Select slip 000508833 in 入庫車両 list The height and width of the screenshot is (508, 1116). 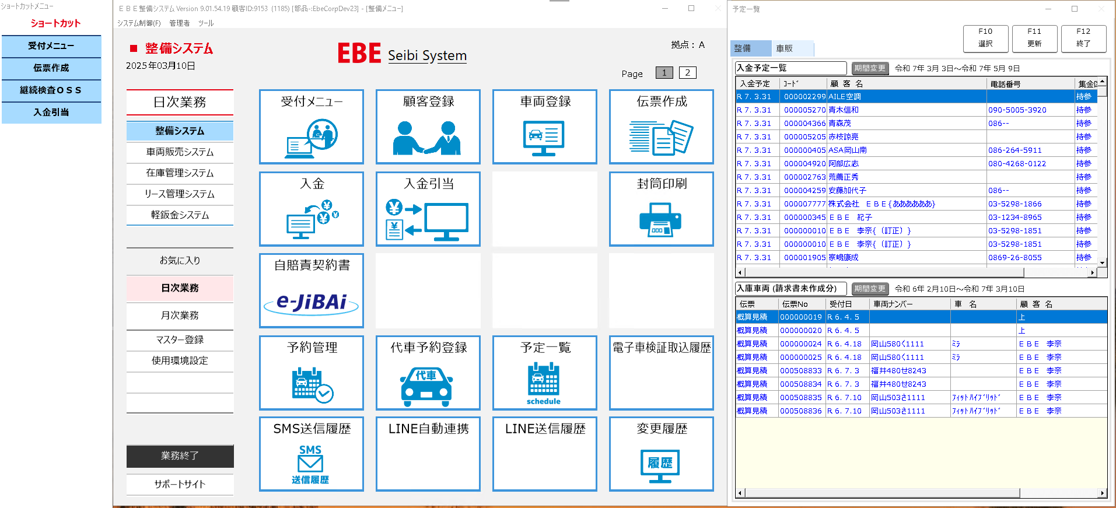coord(921,371)
